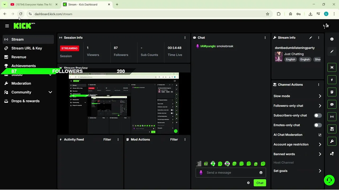Click the purple microphone badge in message box
The width and height of the screenshot is (339, 190).
[201, 173]
